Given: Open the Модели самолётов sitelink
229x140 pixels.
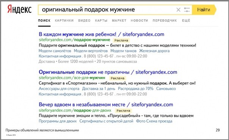Looking at the screenshot, I should click(x=55, y=51).
